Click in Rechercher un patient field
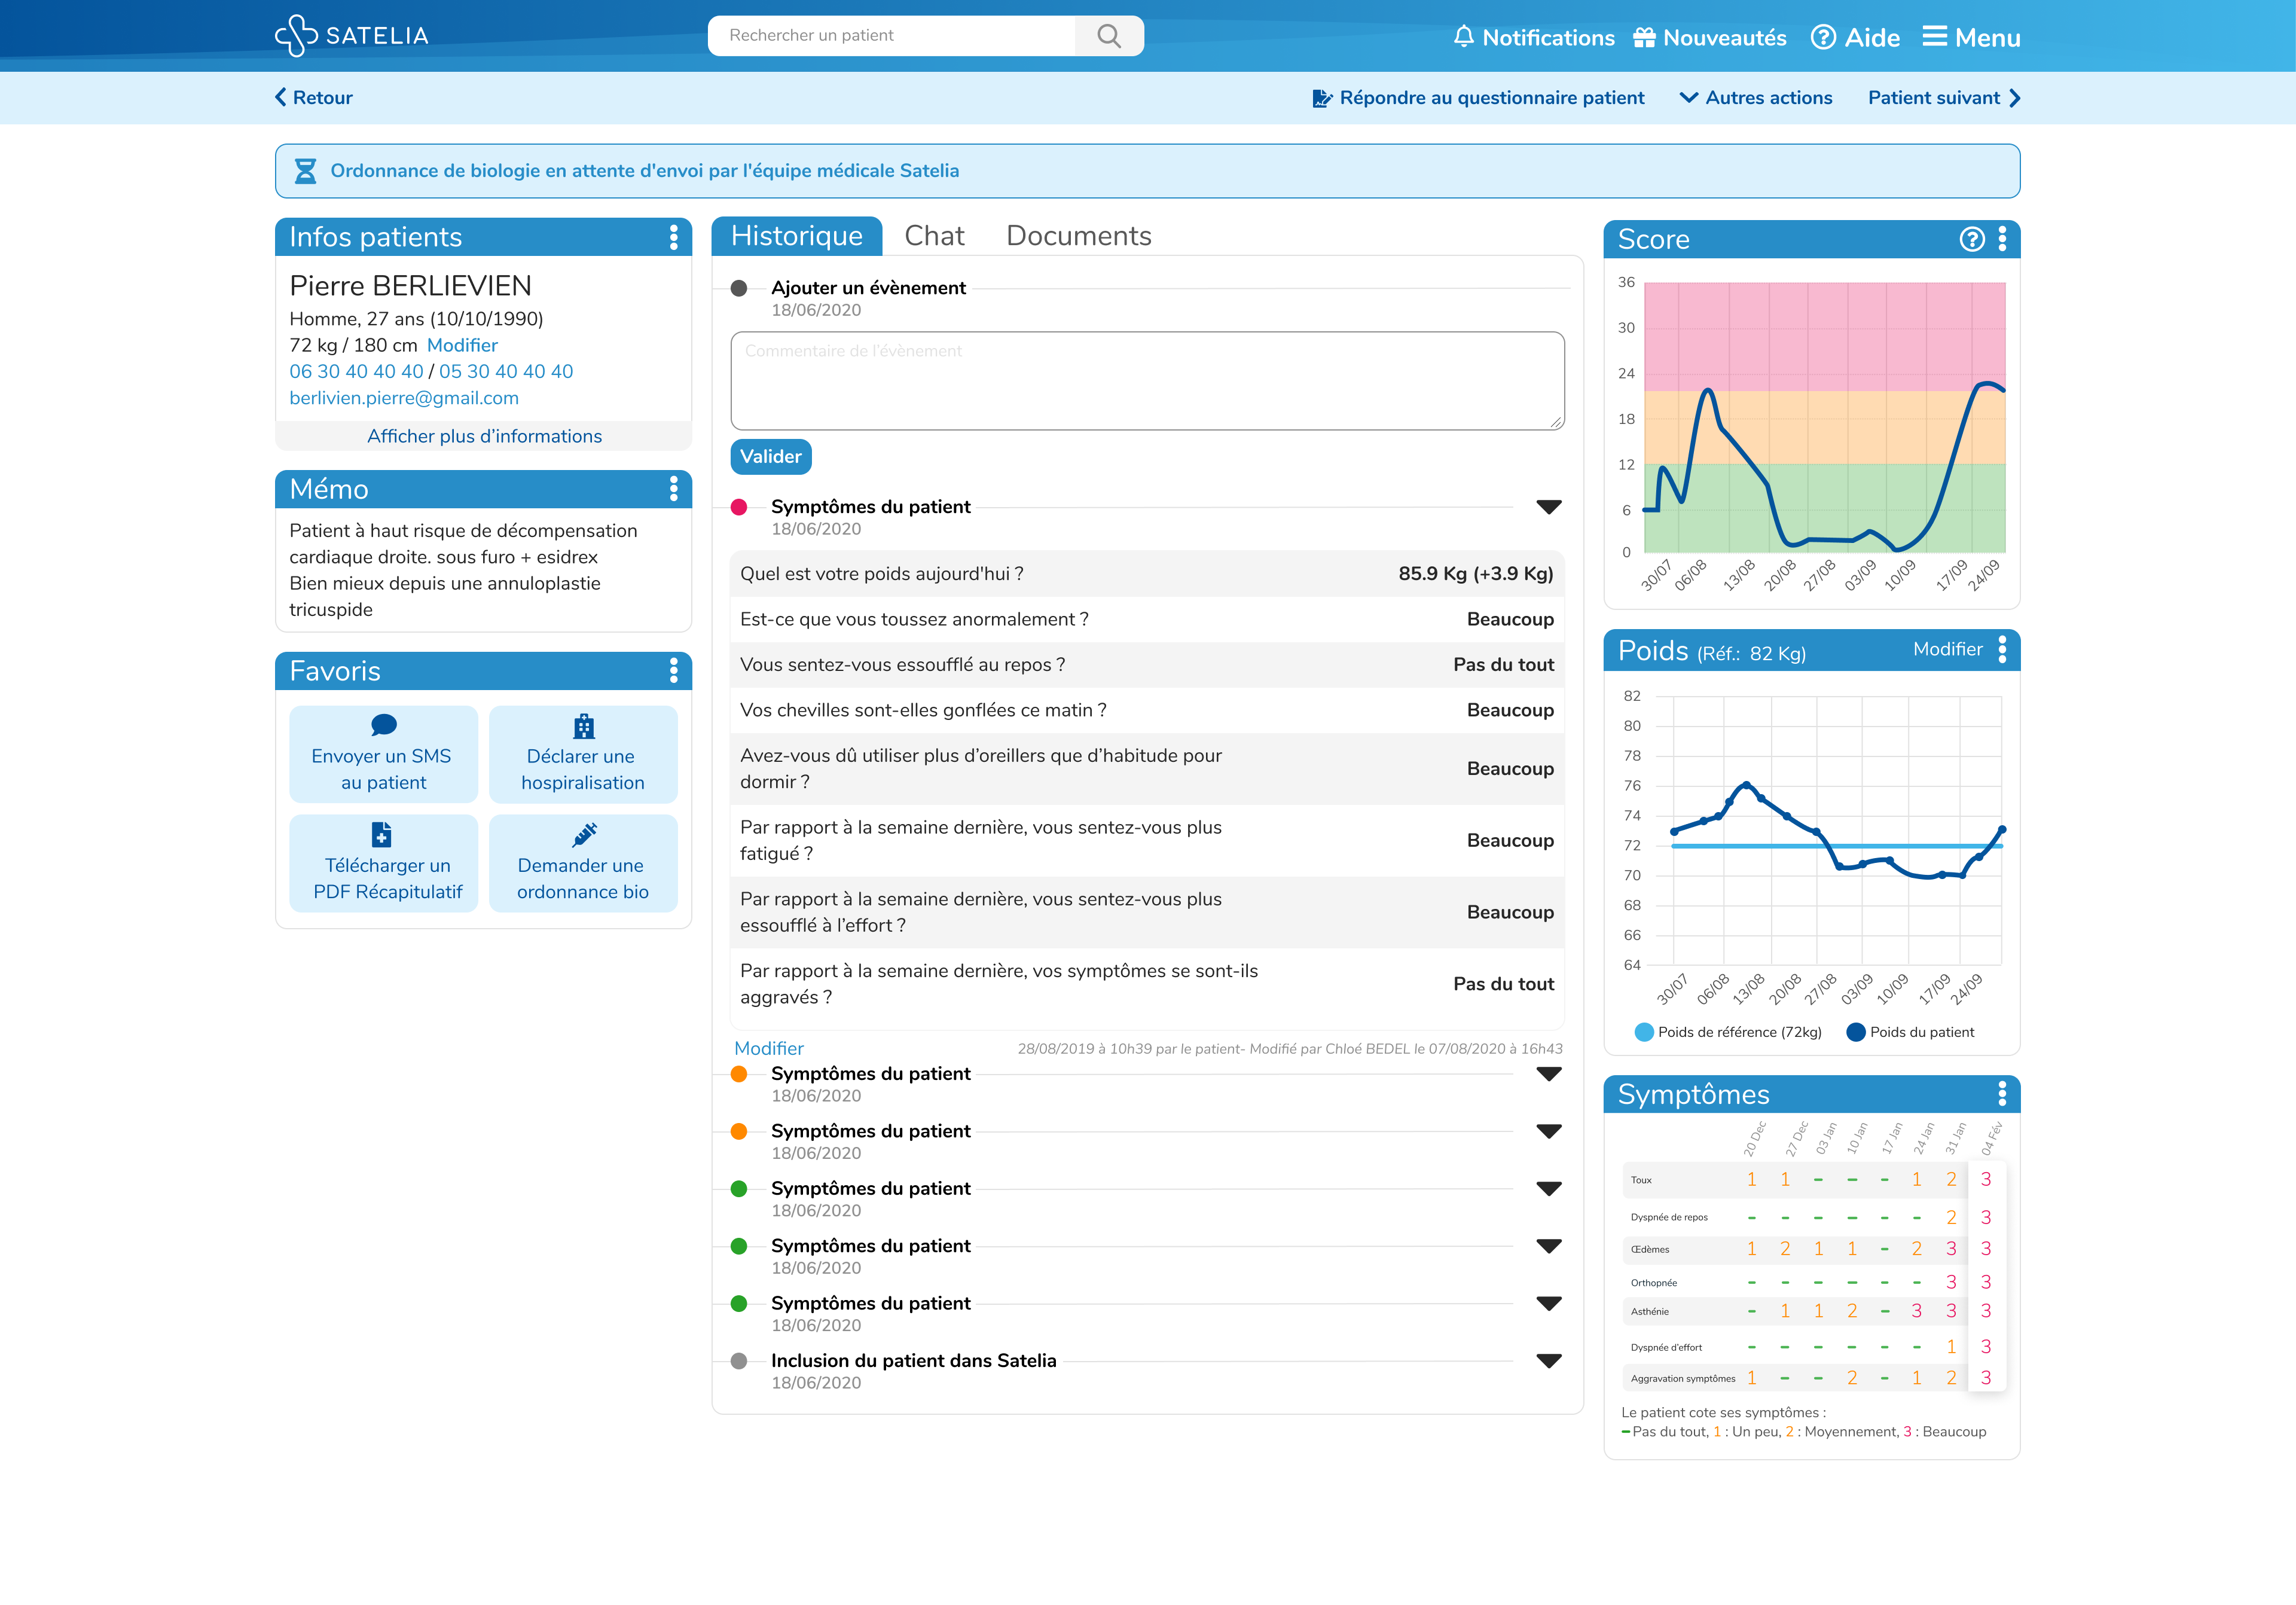This screenshot has height=1605, width=2296. tap(891, 36)
